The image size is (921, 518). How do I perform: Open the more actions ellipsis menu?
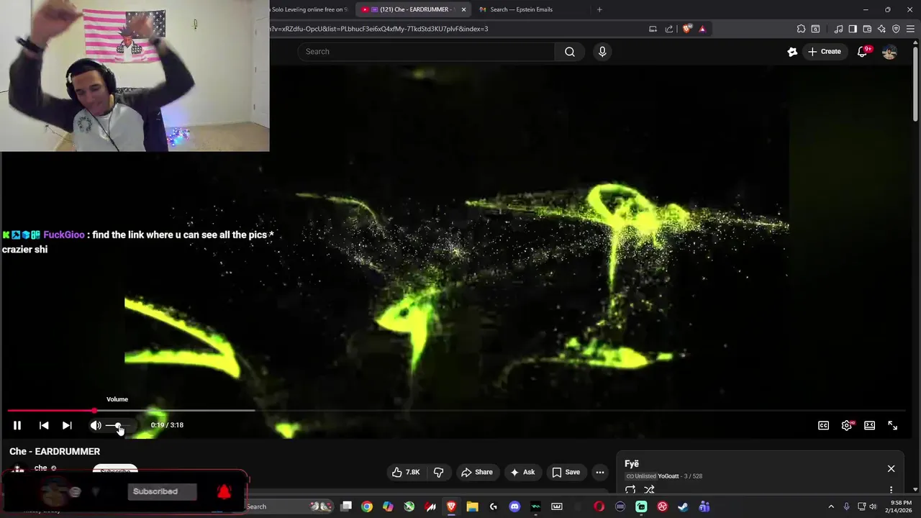(x=600, y=472)
